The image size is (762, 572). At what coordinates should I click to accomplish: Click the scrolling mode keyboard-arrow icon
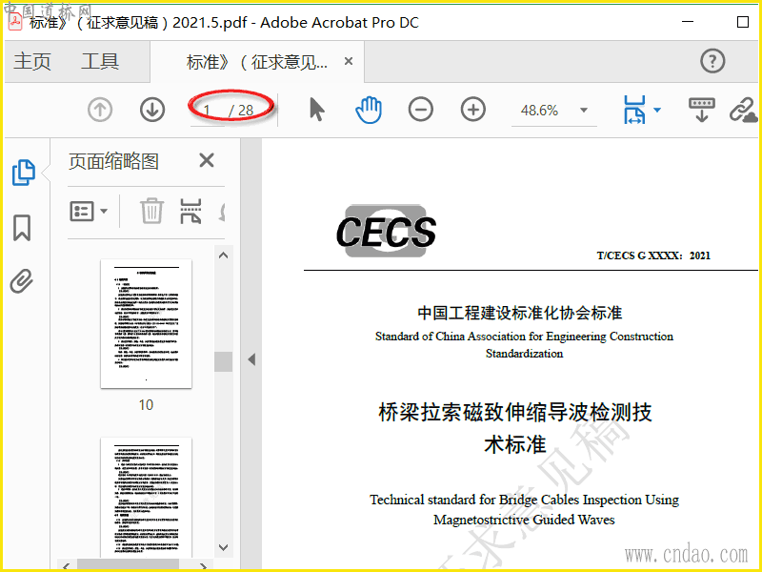click(x=702, y=110)
